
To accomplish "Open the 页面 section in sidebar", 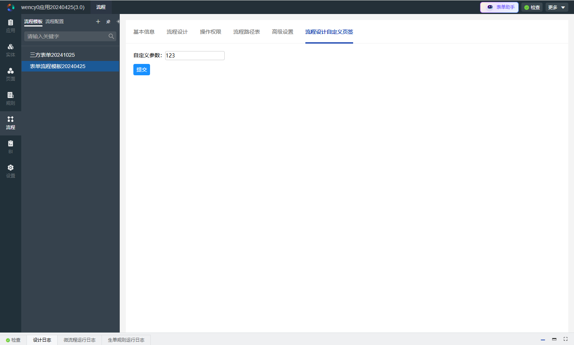I will coord(11,75).
